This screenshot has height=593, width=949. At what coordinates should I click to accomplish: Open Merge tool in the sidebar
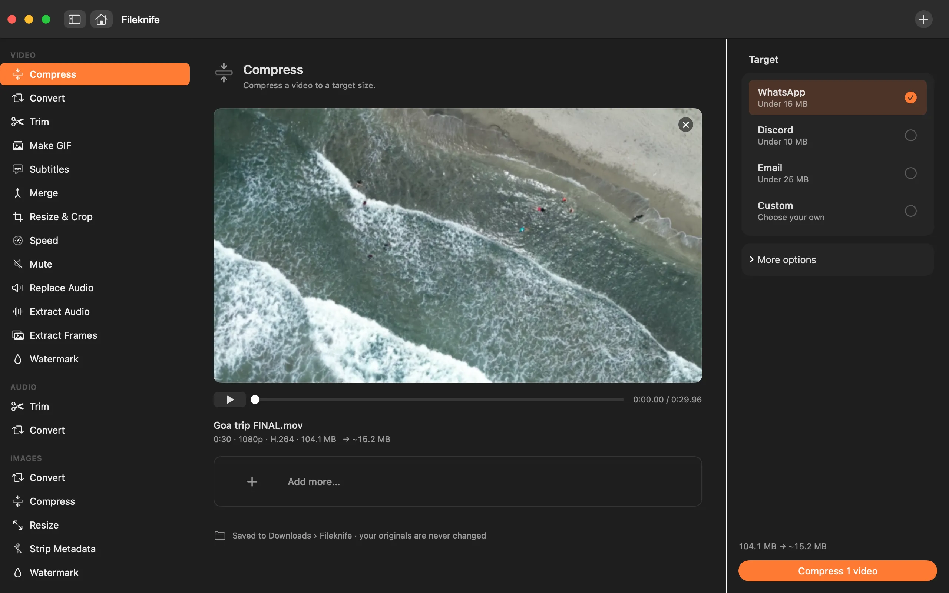tap(95, 193)
